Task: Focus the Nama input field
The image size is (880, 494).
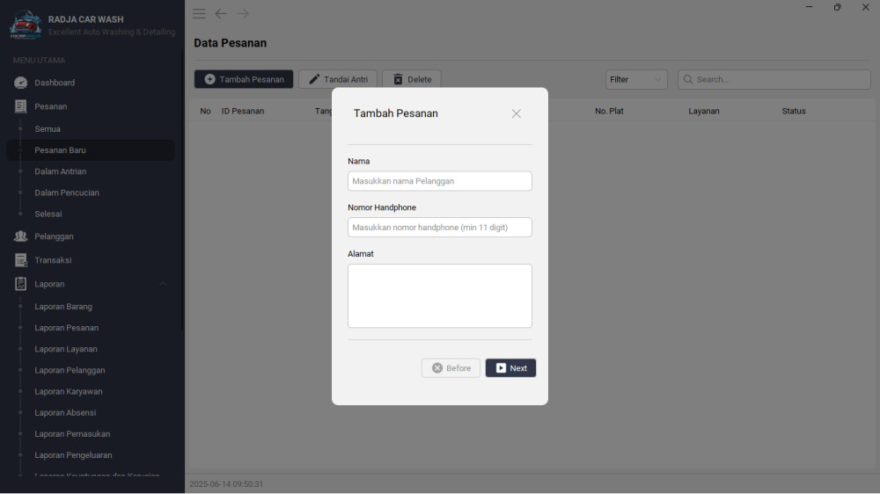Action: tap(440, 181)
